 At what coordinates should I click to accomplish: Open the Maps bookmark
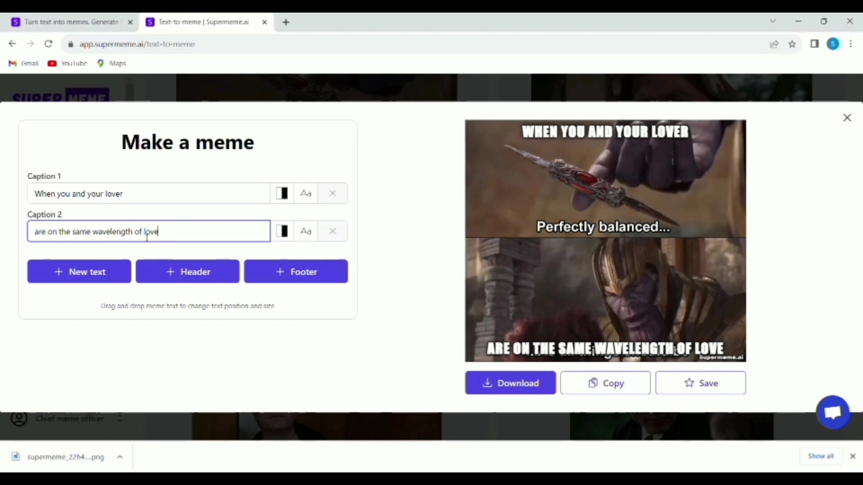tap(112, 63)
